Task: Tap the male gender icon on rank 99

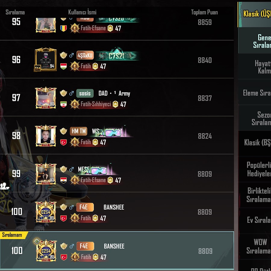Action: [71, 169]
